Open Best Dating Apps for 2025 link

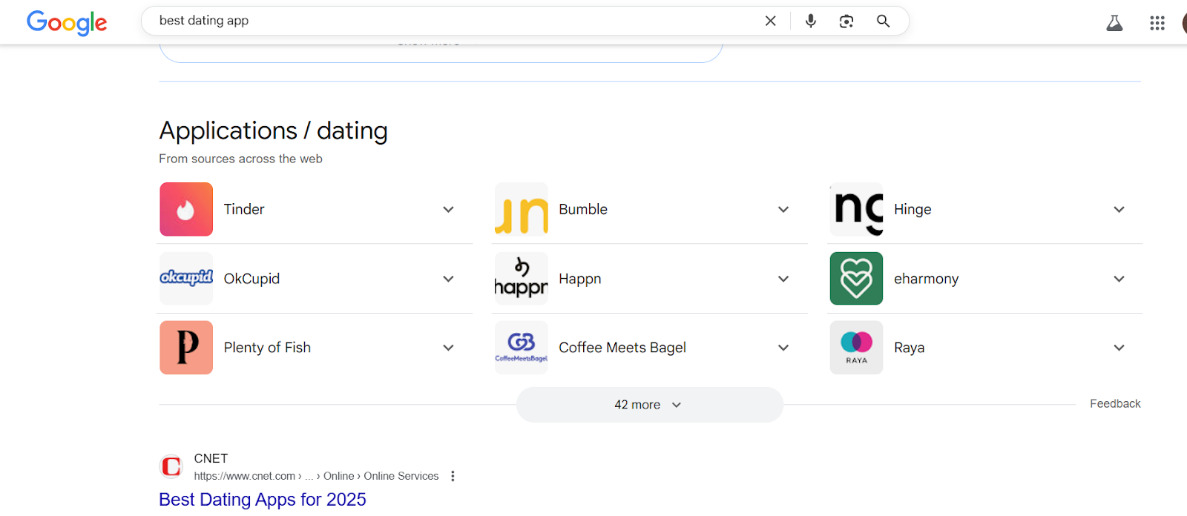tap(263, 500)
